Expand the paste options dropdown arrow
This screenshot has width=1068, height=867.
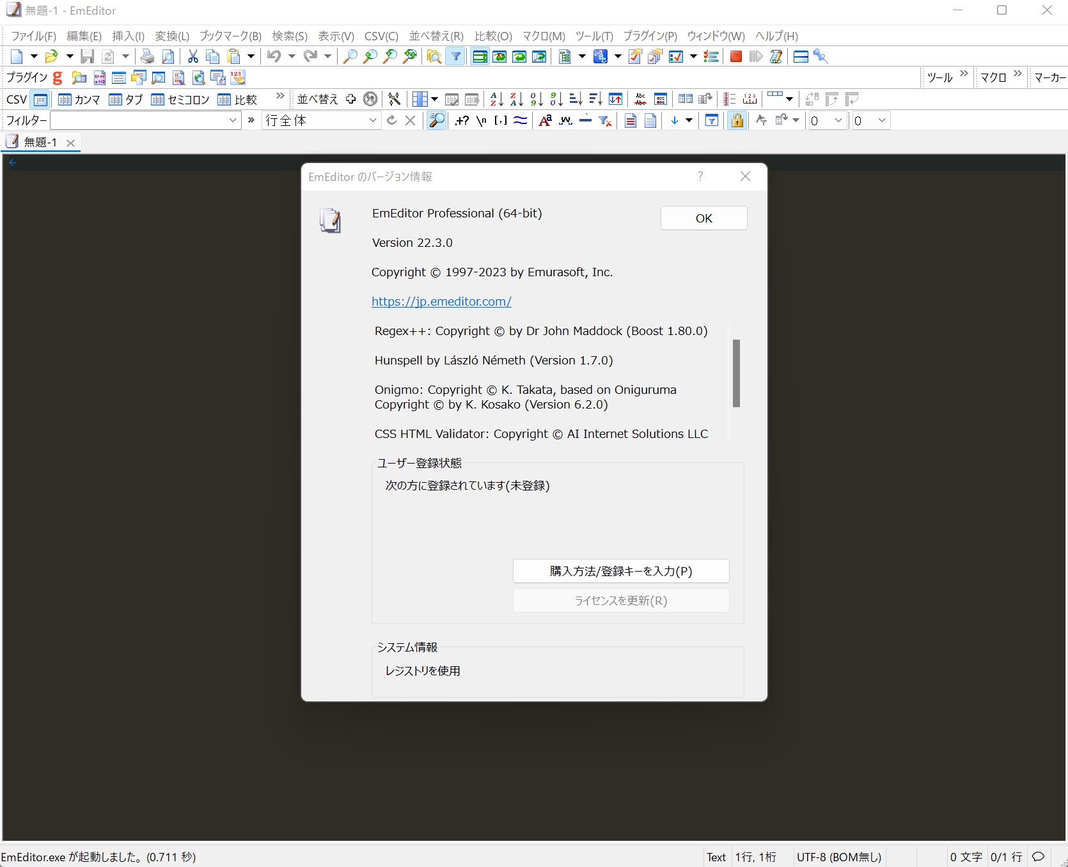tap(251, 56)
